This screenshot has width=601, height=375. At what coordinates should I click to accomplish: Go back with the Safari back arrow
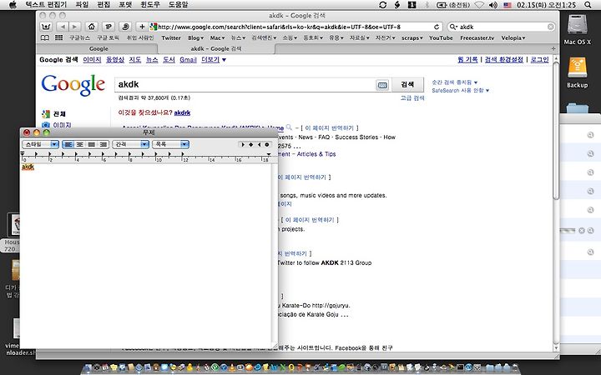pos(63,27)
